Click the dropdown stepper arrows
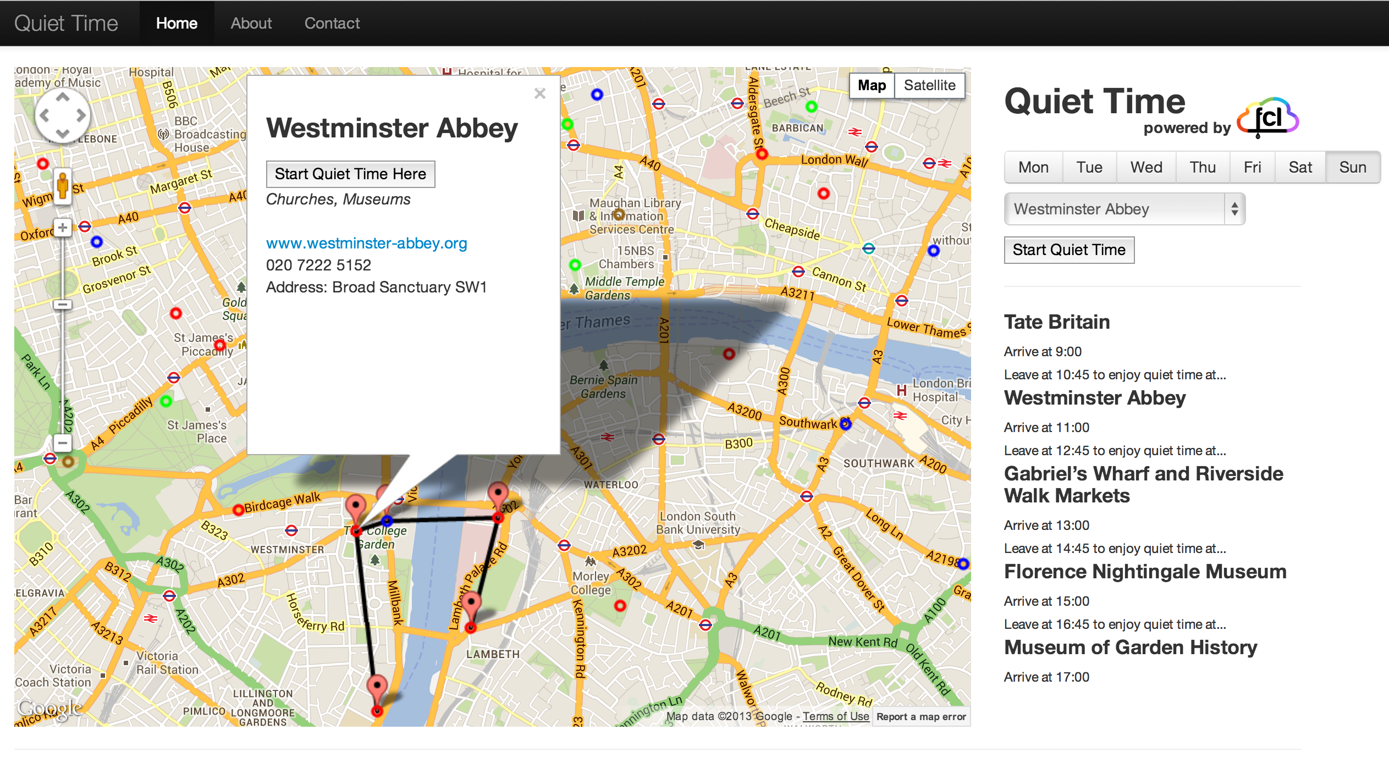The width and height of the screenshot is (1389, 763). 1234,209
